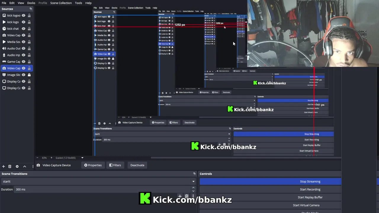Click the image icon beside kick logoo source

4,15
